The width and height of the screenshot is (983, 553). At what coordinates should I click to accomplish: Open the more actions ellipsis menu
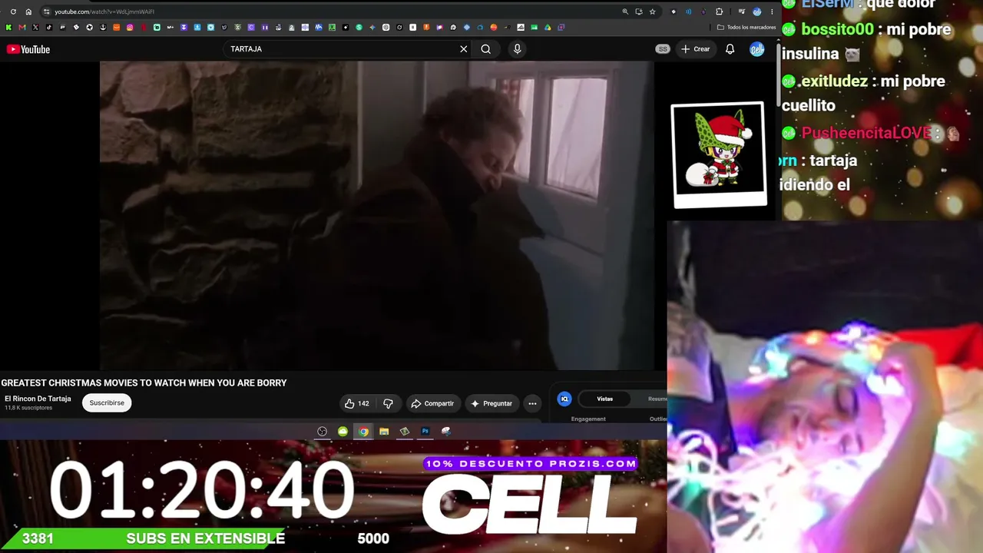532,403
